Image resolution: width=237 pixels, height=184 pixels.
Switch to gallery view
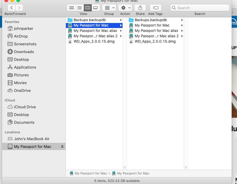(x=96, y=8)
